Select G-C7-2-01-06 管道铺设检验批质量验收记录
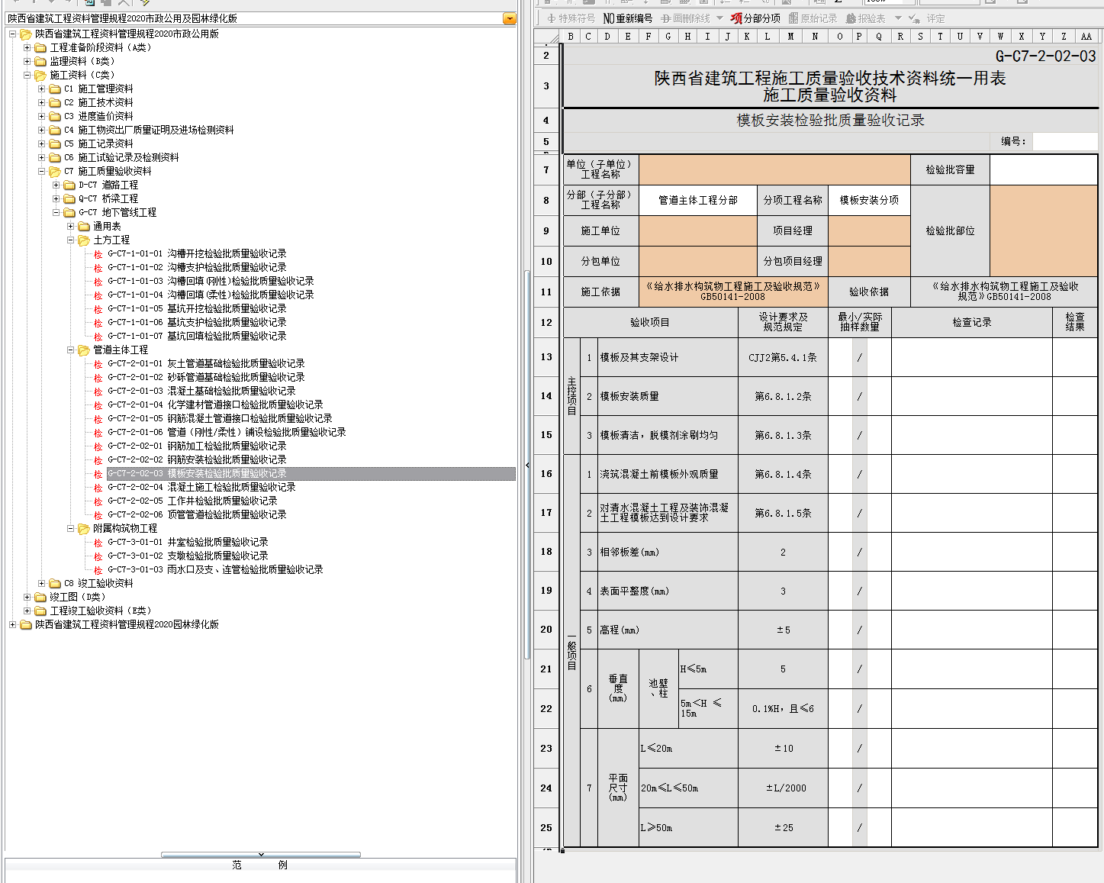Image resolution: width=1104 pixels, height=883 pixels. point(227,432)
